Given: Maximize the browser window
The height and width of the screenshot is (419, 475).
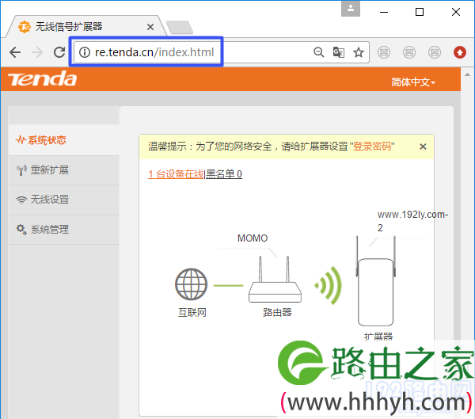Looking at the screenshot, I should [420, 12].
